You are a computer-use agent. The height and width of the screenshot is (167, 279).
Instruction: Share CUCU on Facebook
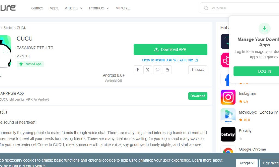[138, 70]
